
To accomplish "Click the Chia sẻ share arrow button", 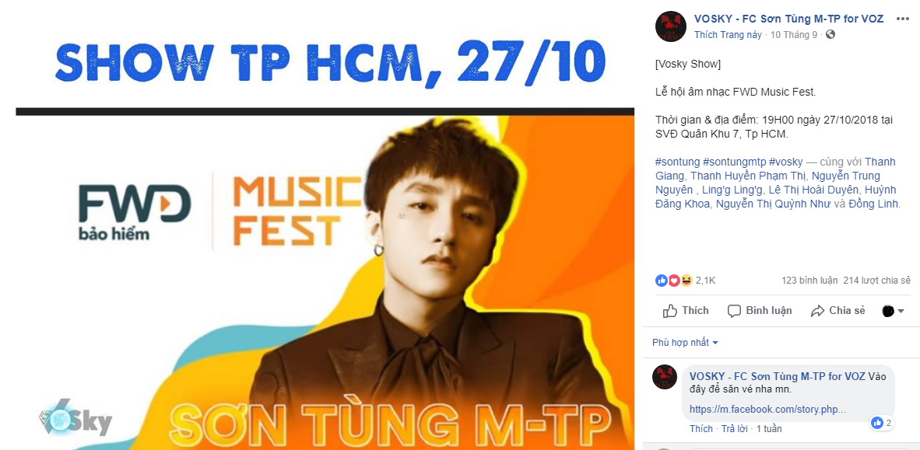I will (837, 311).
